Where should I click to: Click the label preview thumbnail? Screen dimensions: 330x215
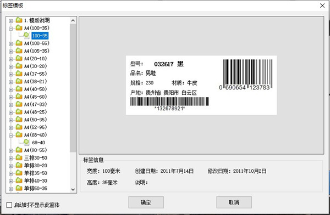pos(201,85)
